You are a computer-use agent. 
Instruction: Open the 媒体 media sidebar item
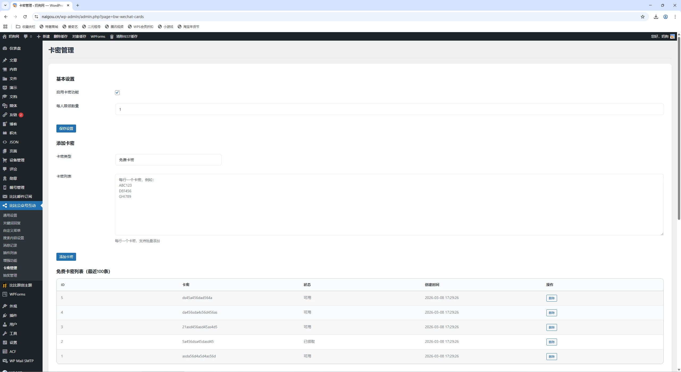click(x=13, y=106)
